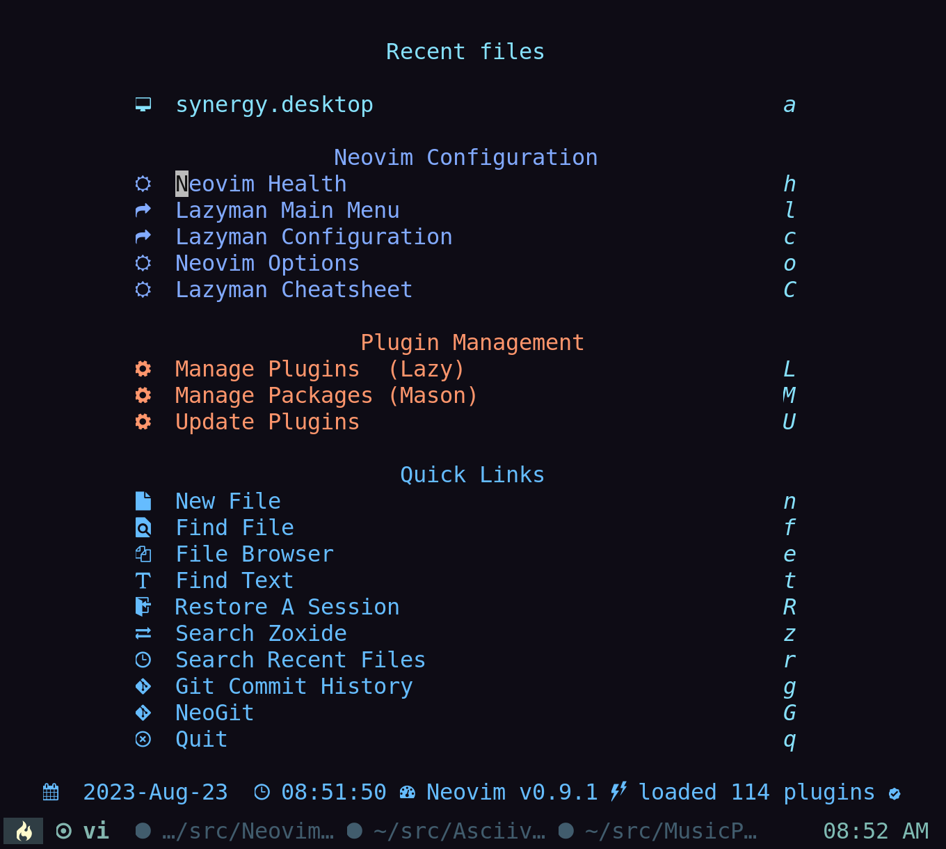
Task: Choose Find Text quick link
Action: coord(234,580)
